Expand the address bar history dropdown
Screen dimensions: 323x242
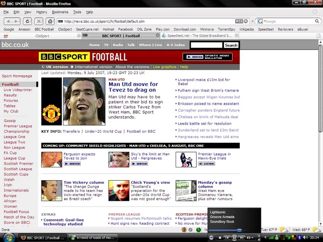tap(252, 21)
